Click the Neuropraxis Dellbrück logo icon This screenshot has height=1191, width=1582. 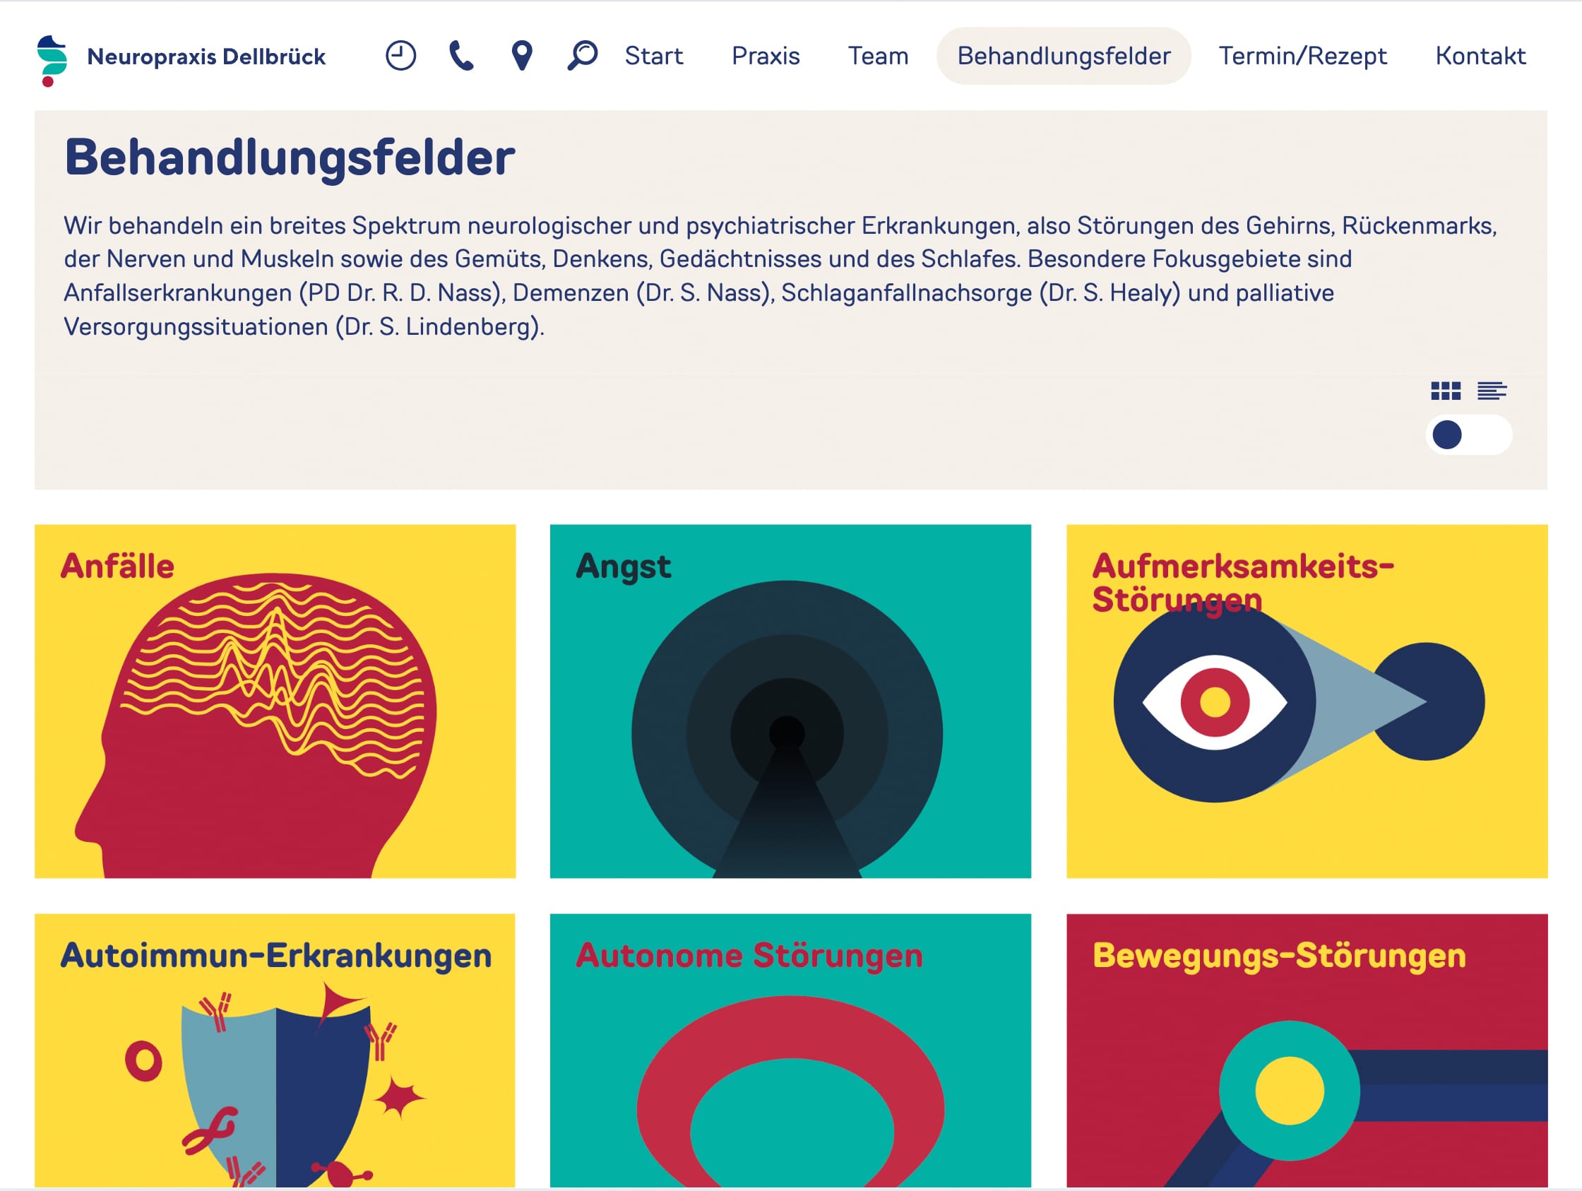click(52, 61)
